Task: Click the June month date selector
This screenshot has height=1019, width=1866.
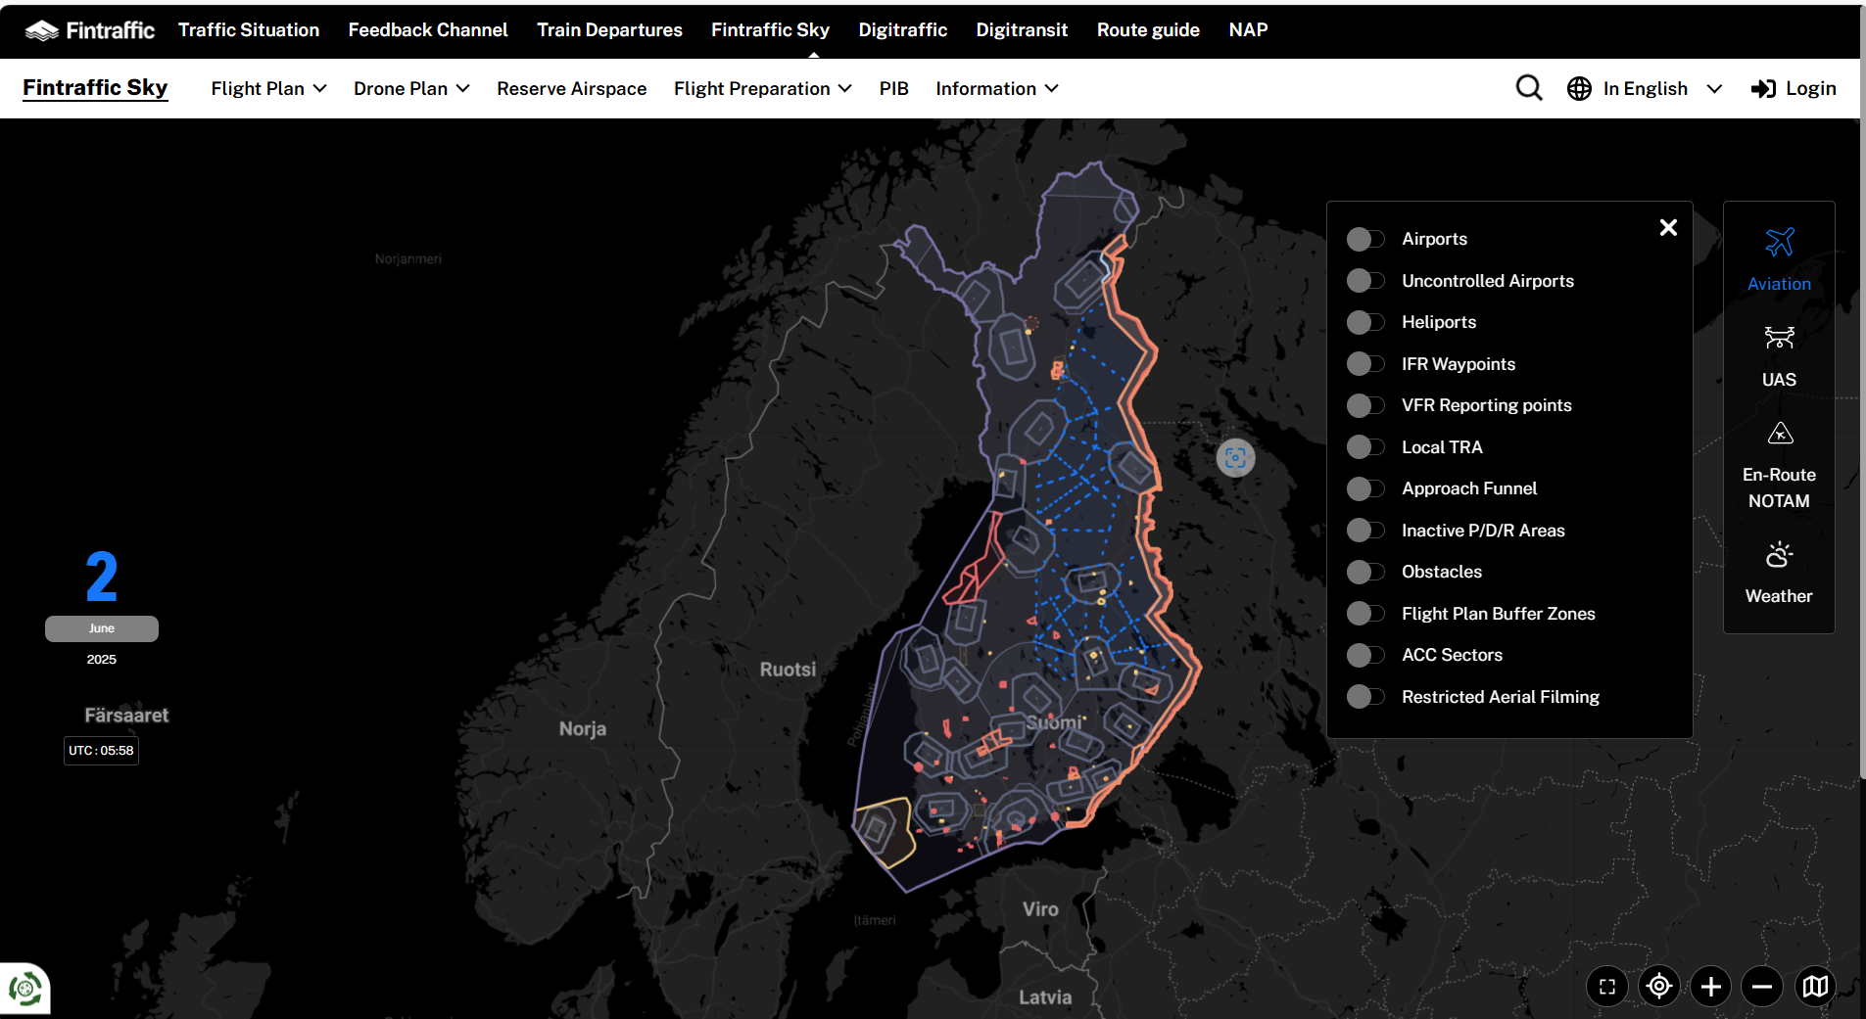Action: 102,628
